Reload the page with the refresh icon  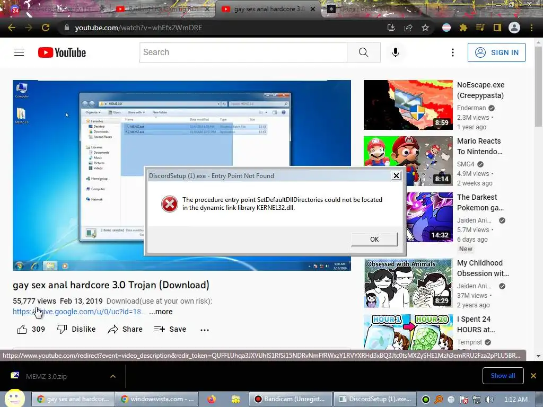[46, 28]
